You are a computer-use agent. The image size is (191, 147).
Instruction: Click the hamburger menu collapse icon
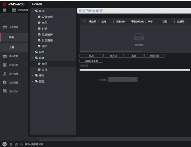(x=5, y=18)
